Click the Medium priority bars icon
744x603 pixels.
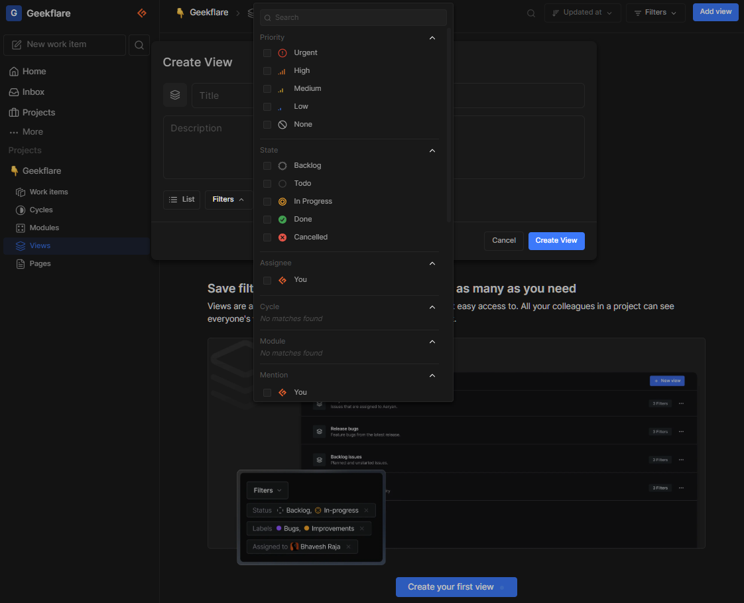[281, 90]
